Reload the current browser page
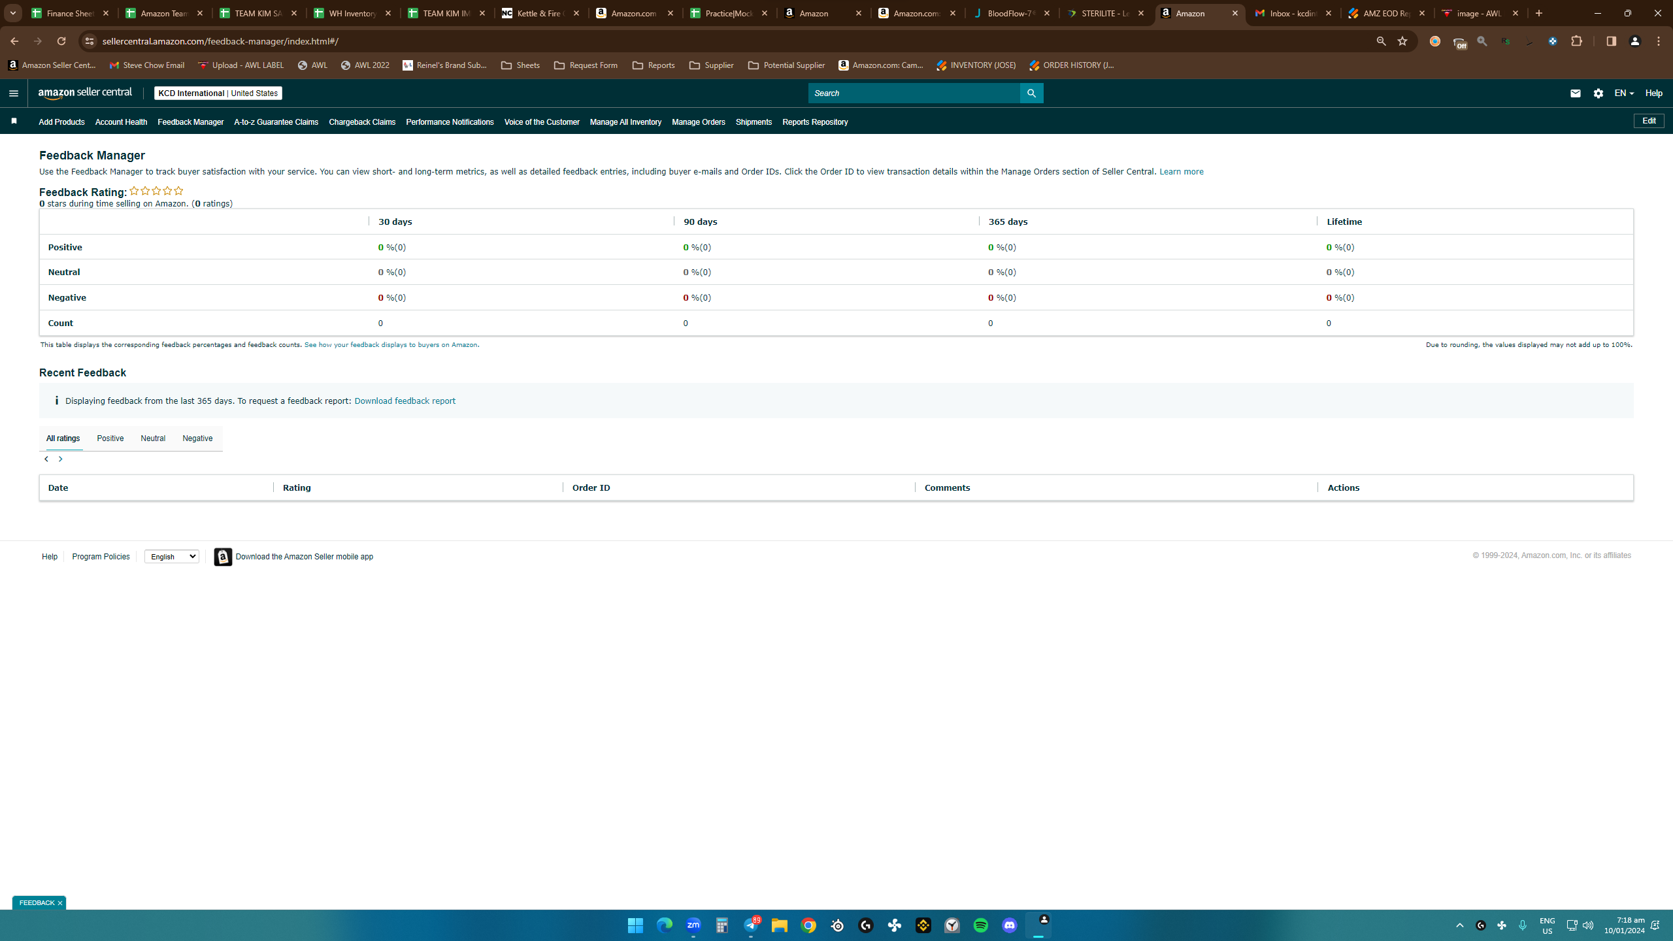 point(61,41)
